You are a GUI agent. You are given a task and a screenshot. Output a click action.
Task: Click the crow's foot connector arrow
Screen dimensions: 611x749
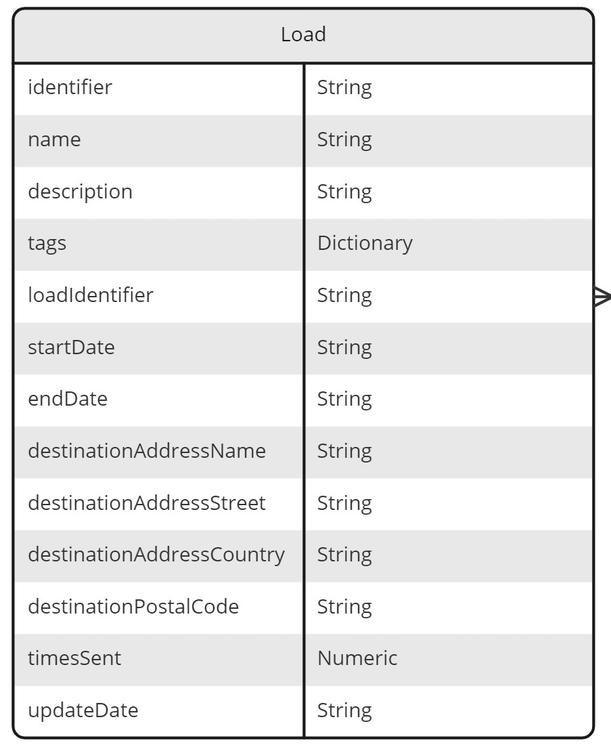[x=602, y=297]
